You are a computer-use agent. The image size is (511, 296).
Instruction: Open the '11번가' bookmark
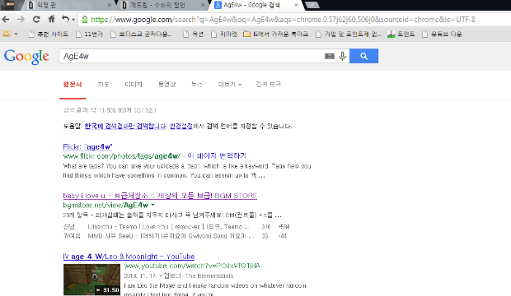click(89, 35)
